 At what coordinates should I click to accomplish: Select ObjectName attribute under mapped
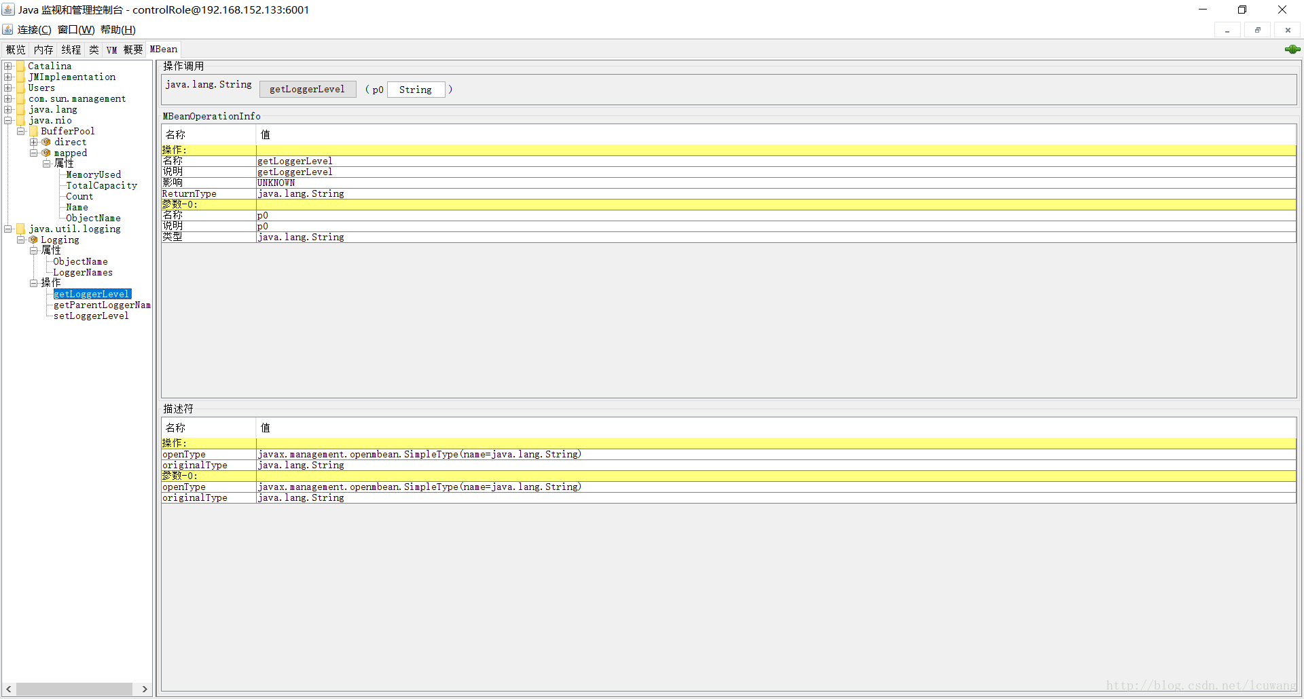pyautogui.click(x=94, y=218)
